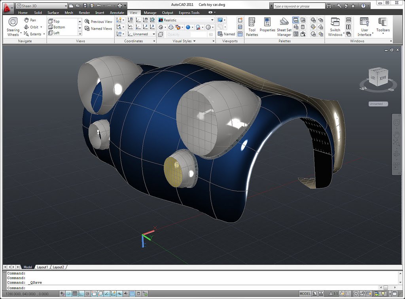The height and width of the screenshot is (299, 405).
Task: Open Named Views
Action: 99,28
